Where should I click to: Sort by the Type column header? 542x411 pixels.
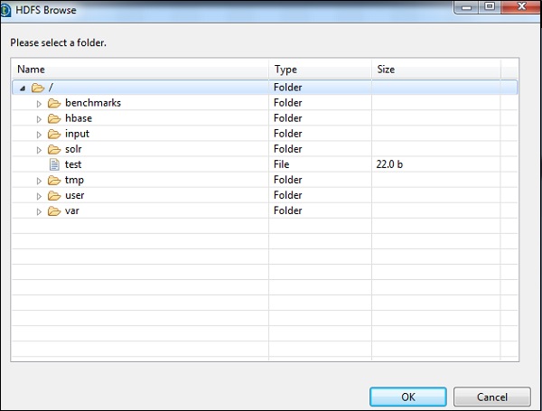pyautogui.click(x=320, y=70)
